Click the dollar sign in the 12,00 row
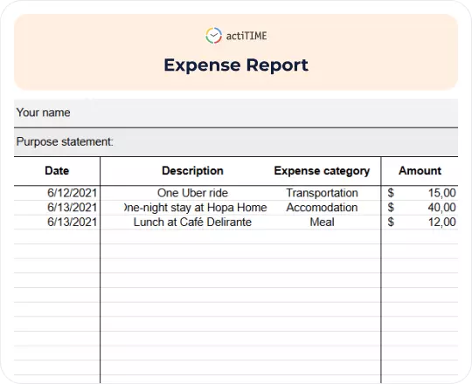This screenshot has width=472, height=384. tap(391, 222)
